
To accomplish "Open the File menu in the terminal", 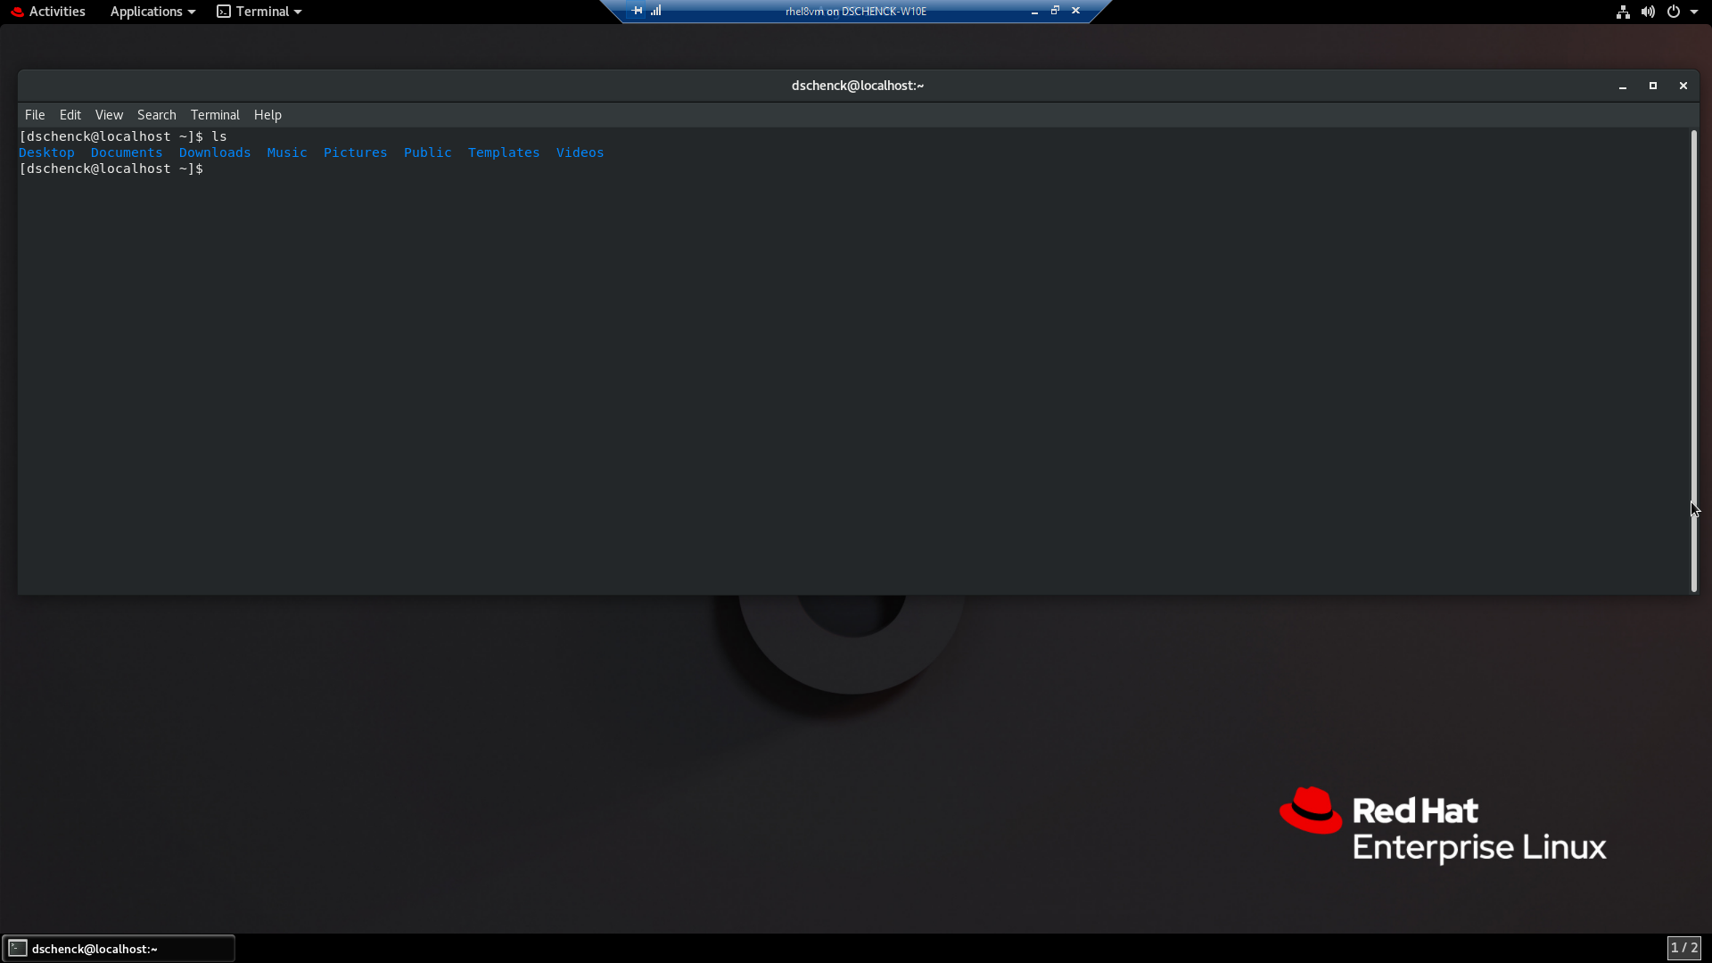I will click(x=35, y=114).
